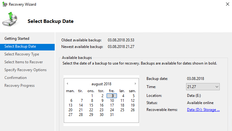Open the backup Time dropdown
Viewport: 232px width, 131px height.
point(203,86)
